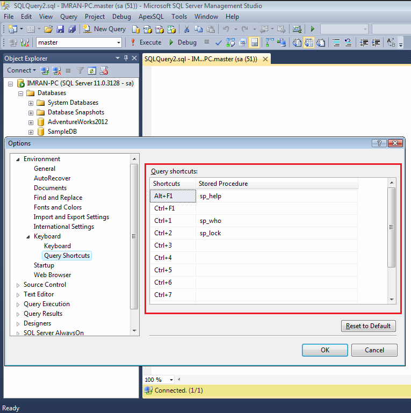Viewport: 411px width, 413px height.
Task: Expand the System Databases folder
Action: click(31, 103)
